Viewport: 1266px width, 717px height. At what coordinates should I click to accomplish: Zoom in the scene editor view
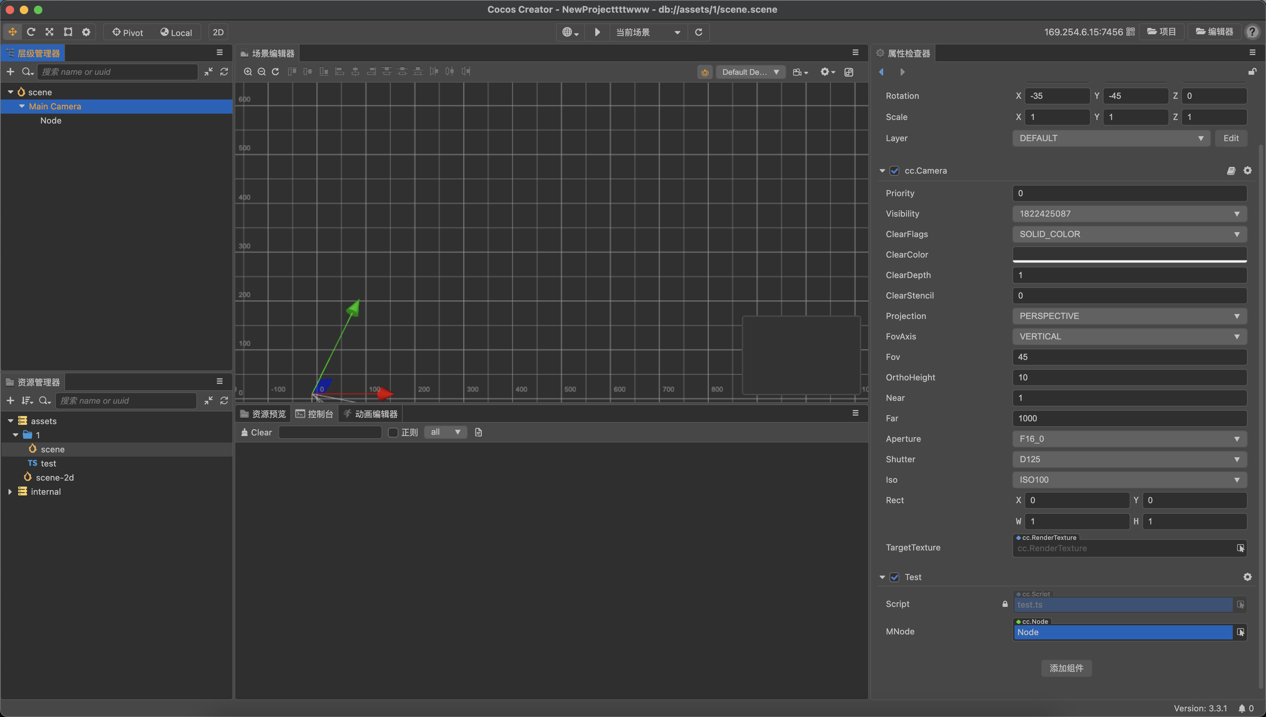248,72
